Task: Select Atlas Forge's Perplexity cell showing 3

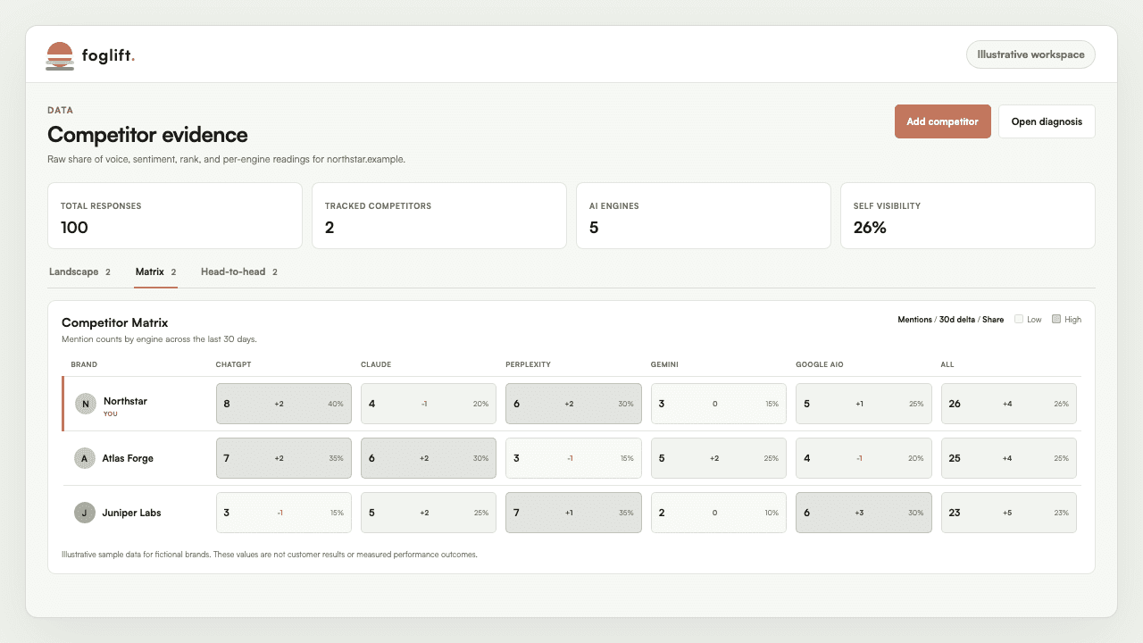Action: 573,458
